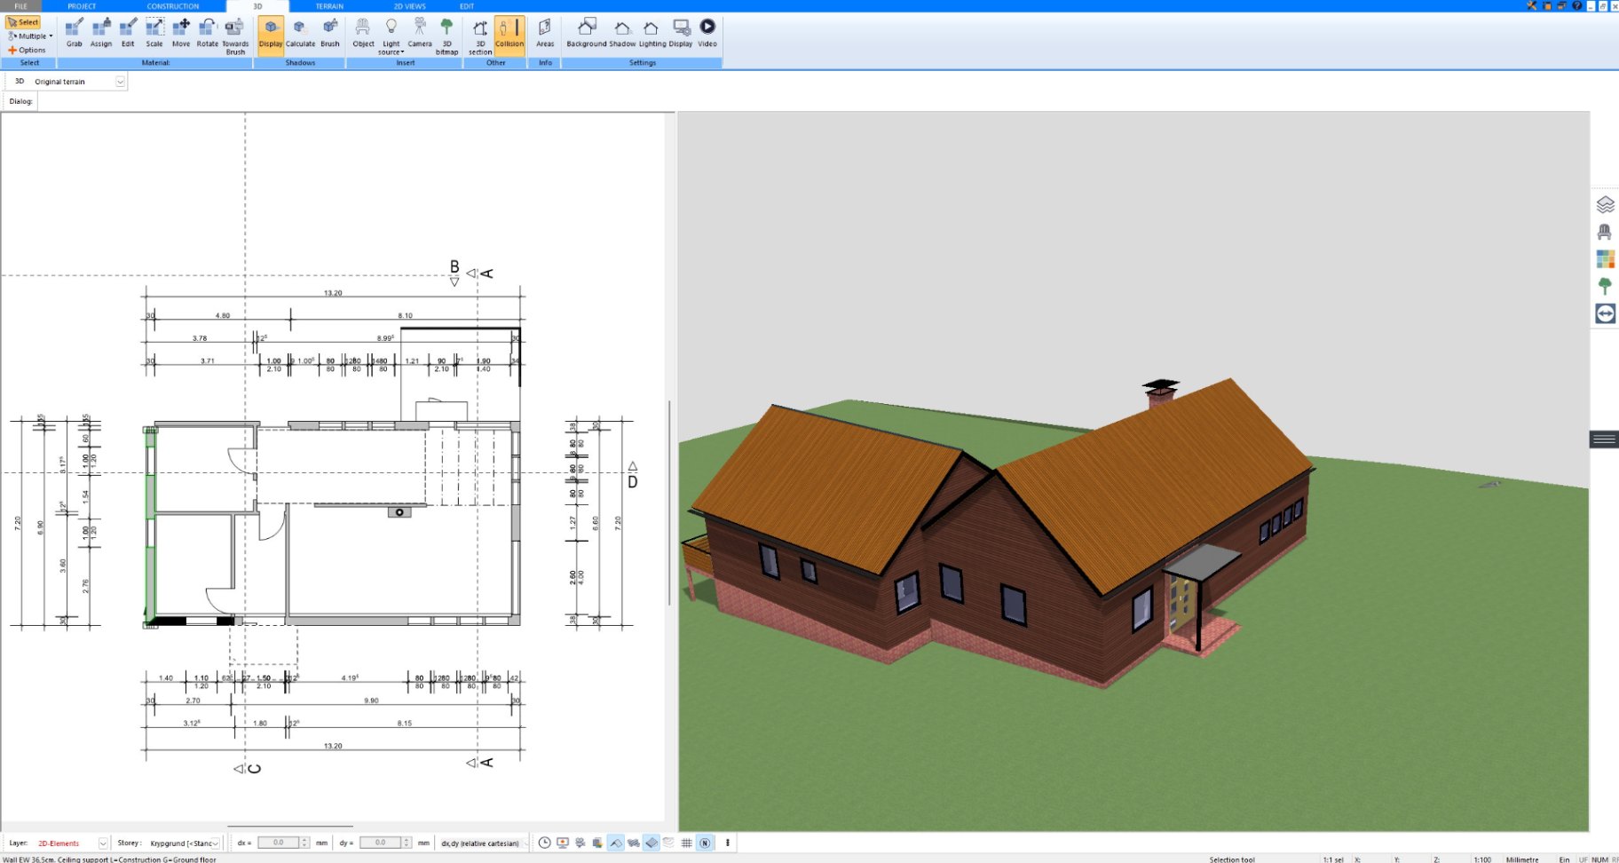Open the FILE menu
This screenshot has height=863, width=1619.
(x=20, y=6)
